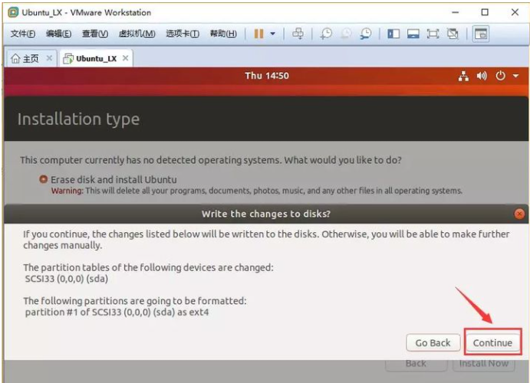Image resolution: width=530 pixels, height=383 pixels.
Task: Close the Write the changes to disks dialog
Action: pyautogui.click(x=519, y=214)
